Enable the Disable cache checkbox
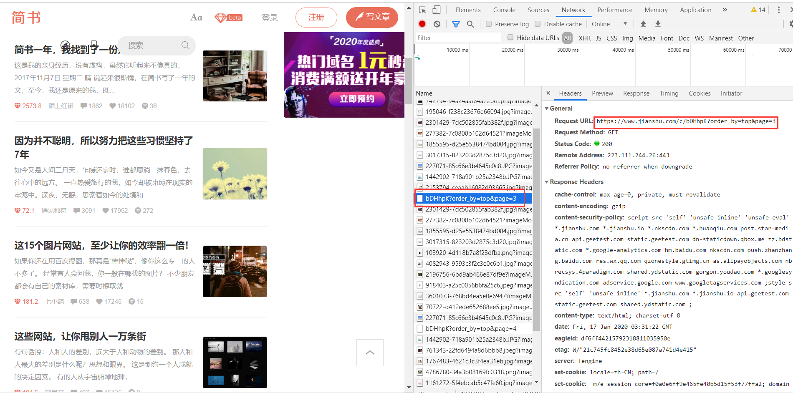 click(538, 24)
